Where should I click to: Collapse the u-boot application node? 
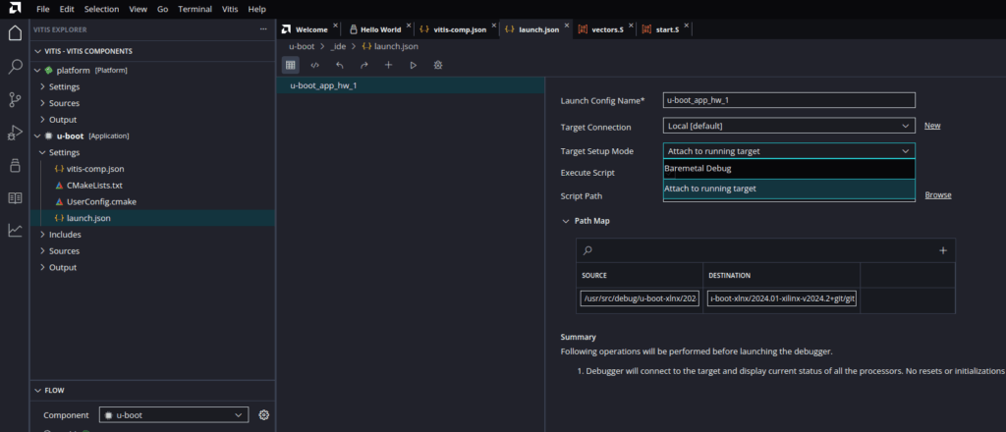pyautogui.click(x=37, y=135)
